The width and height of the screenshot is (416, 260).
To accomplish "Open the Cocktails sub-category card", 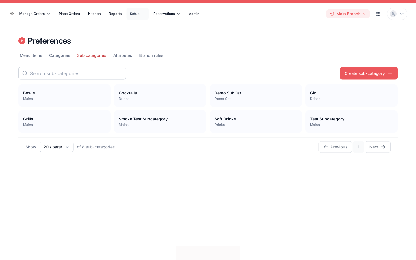I will (x=160, y=96).
